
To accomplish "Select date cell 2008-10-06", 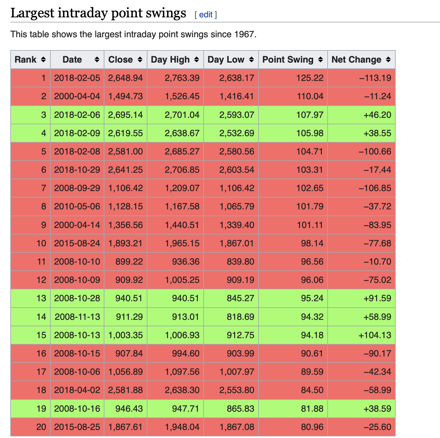I will coord(77,372).
